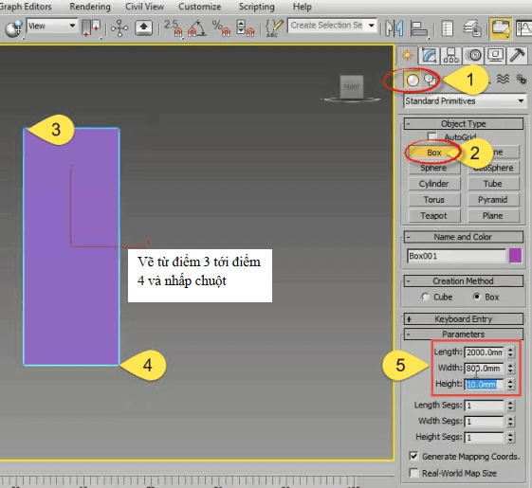Open the Scripting menu
This screenshot has width=532, height=488.
point(256,7)
